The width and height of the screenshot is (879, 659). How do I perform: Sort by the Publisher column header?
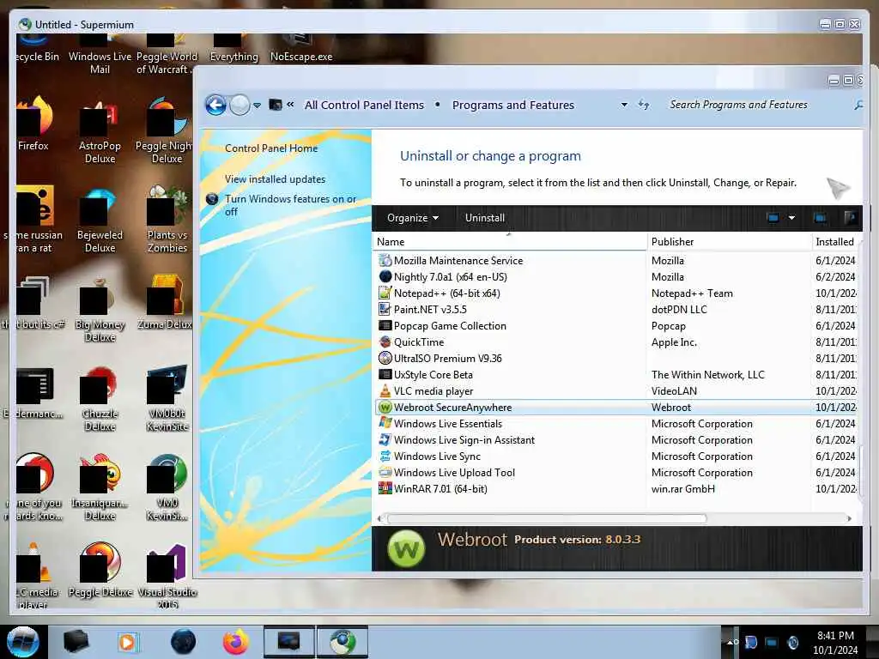[x=730, y=241]
